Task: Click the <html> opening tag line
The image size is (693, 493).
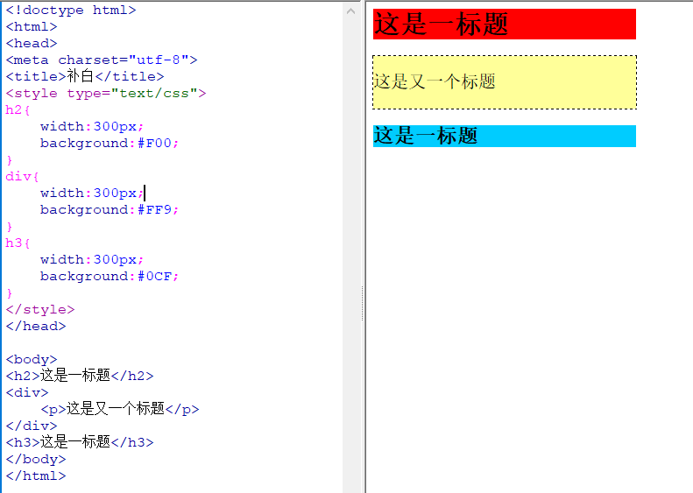Action: click(32, 27)
